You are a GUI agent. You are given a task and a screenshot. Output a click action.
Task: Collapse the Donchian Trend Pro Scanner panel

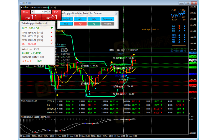click(116, 14)
